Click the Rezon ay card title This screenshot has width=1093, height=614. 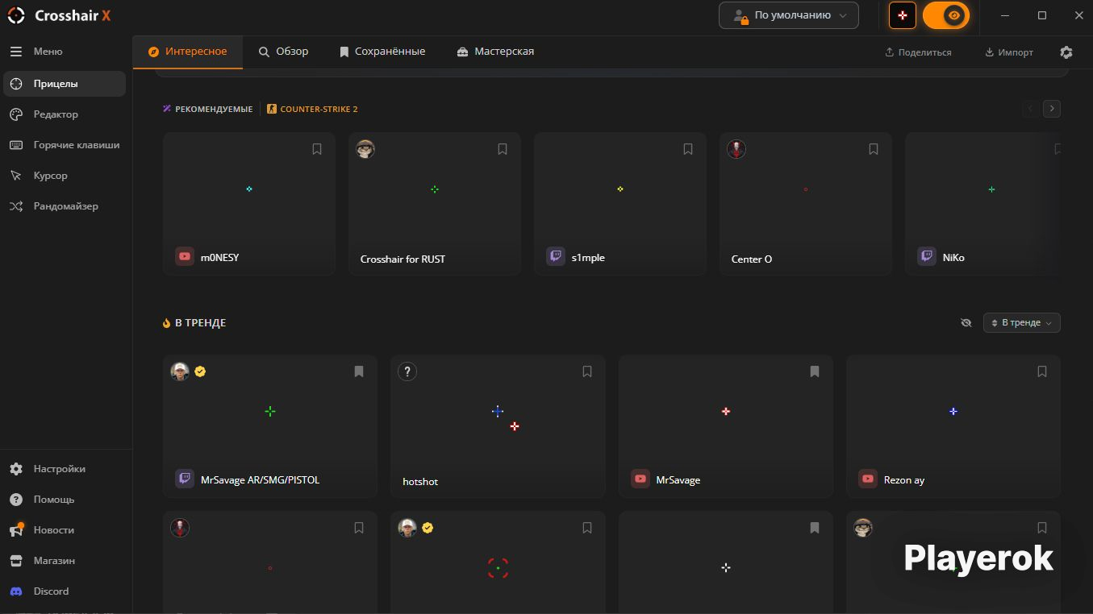click(904, 480)
